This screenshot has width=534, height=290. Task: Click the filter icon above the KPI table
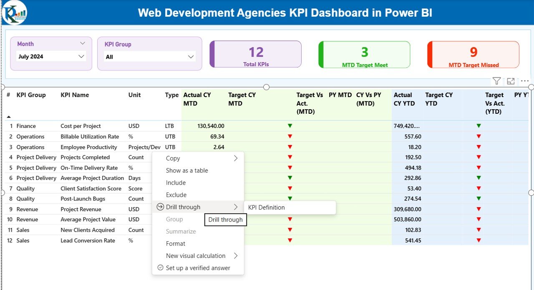coord(496,81)
